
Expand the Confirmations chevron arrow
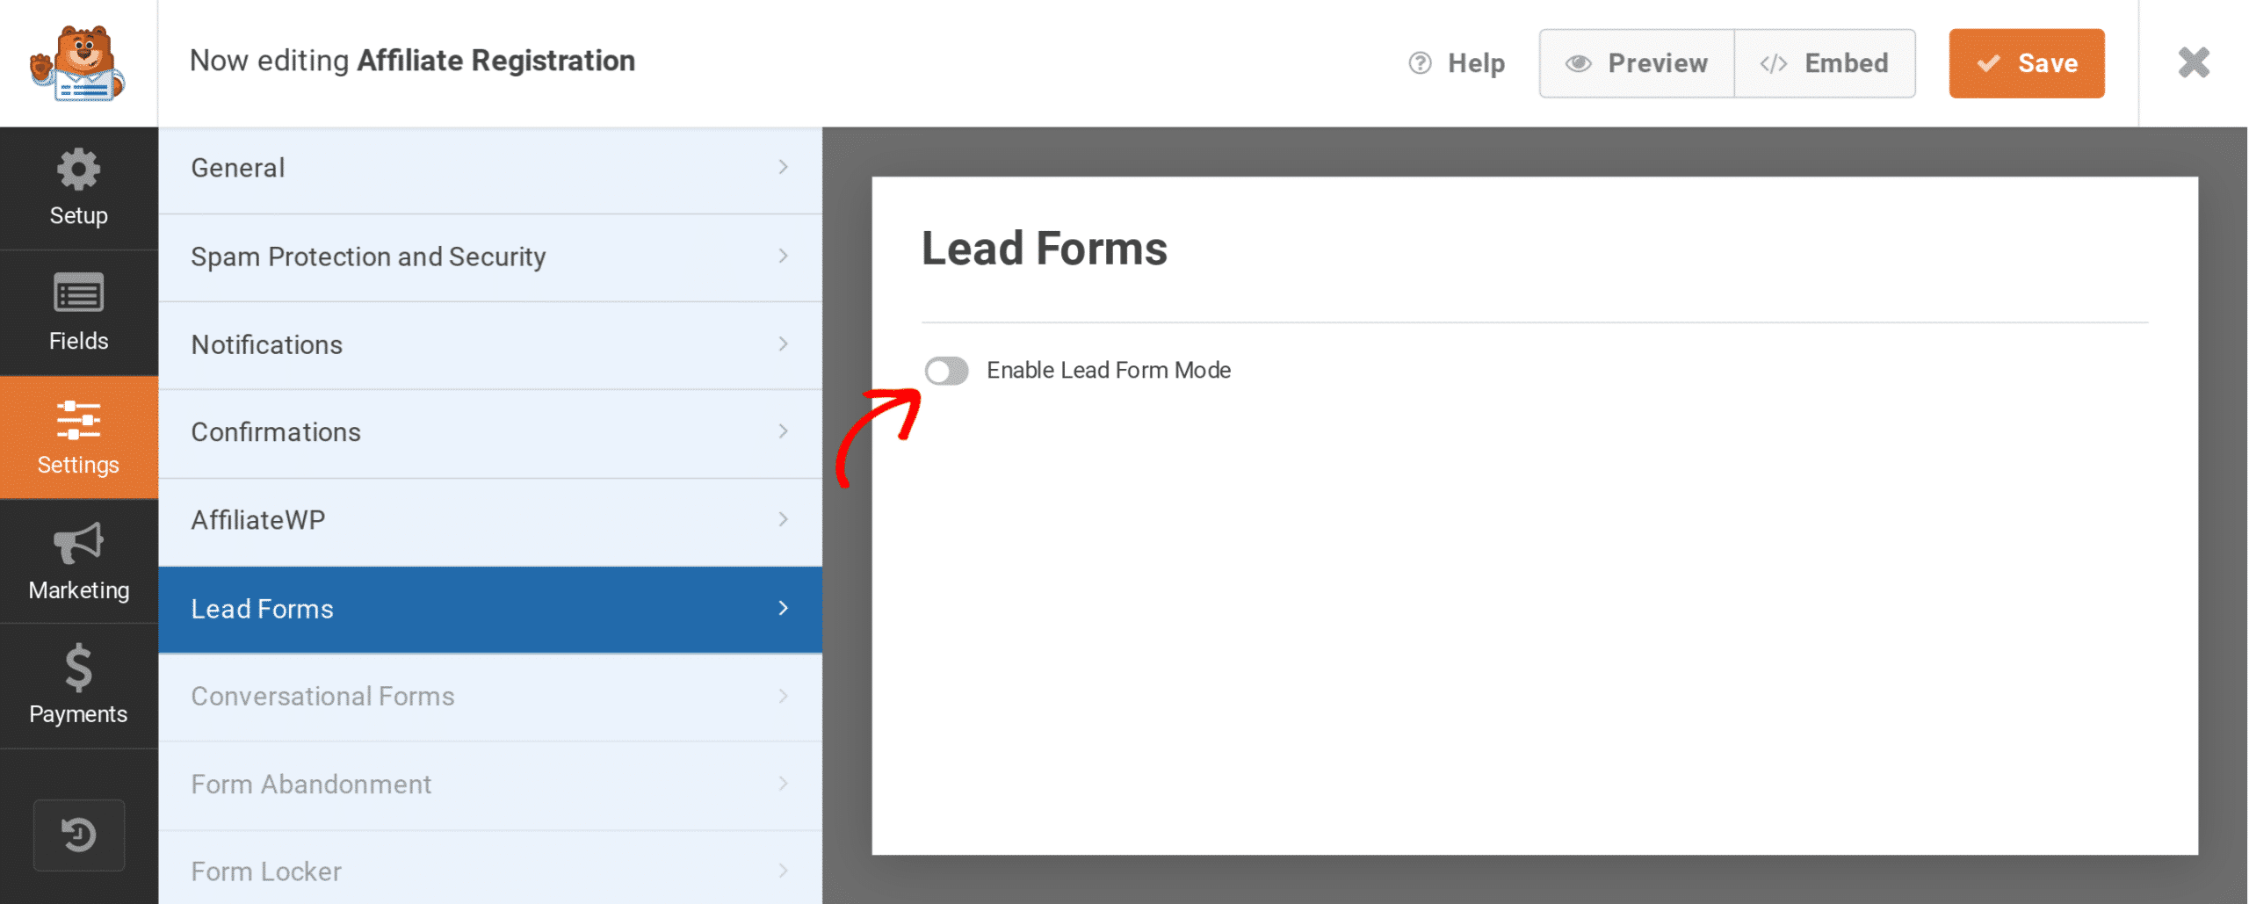pos(783,431)
